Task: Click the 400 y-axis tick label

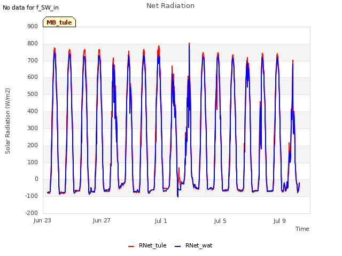Action: 33,111
